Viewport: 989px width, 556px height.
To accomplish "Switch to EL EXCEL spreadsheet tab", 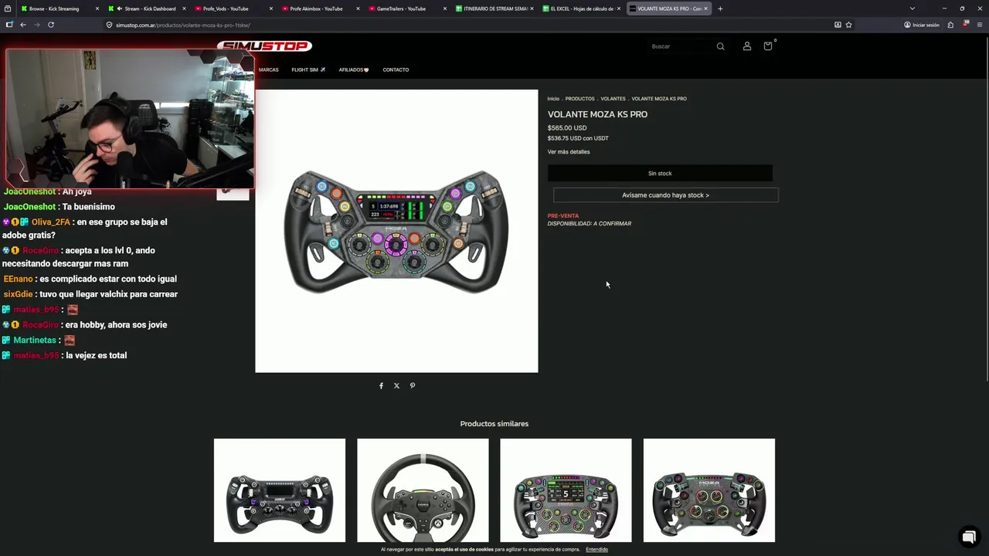I will (581, 8).
